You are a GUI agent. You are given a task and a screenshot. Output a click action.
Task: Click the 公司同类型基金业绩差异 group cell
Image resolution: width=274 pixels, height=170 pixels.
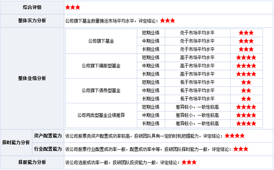tap(101, 115)
